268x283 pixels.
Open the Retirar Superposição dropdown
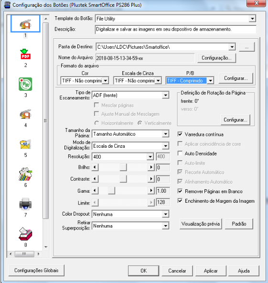click(x=165, y=226)
